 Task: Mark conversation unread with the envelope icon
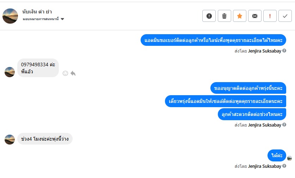(255, 16)
